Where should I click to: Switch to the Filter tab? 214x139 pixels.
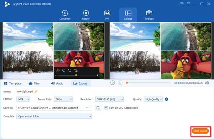coord(34,83)
